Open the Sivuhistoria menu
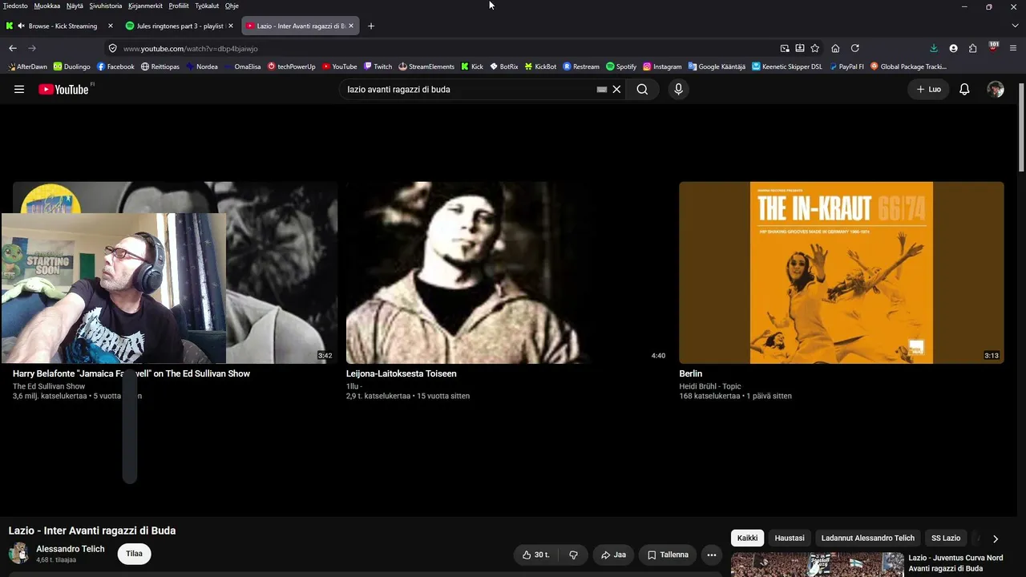Image resolution: width=1026 pixels, height=577 pixels. click(106, 6)
